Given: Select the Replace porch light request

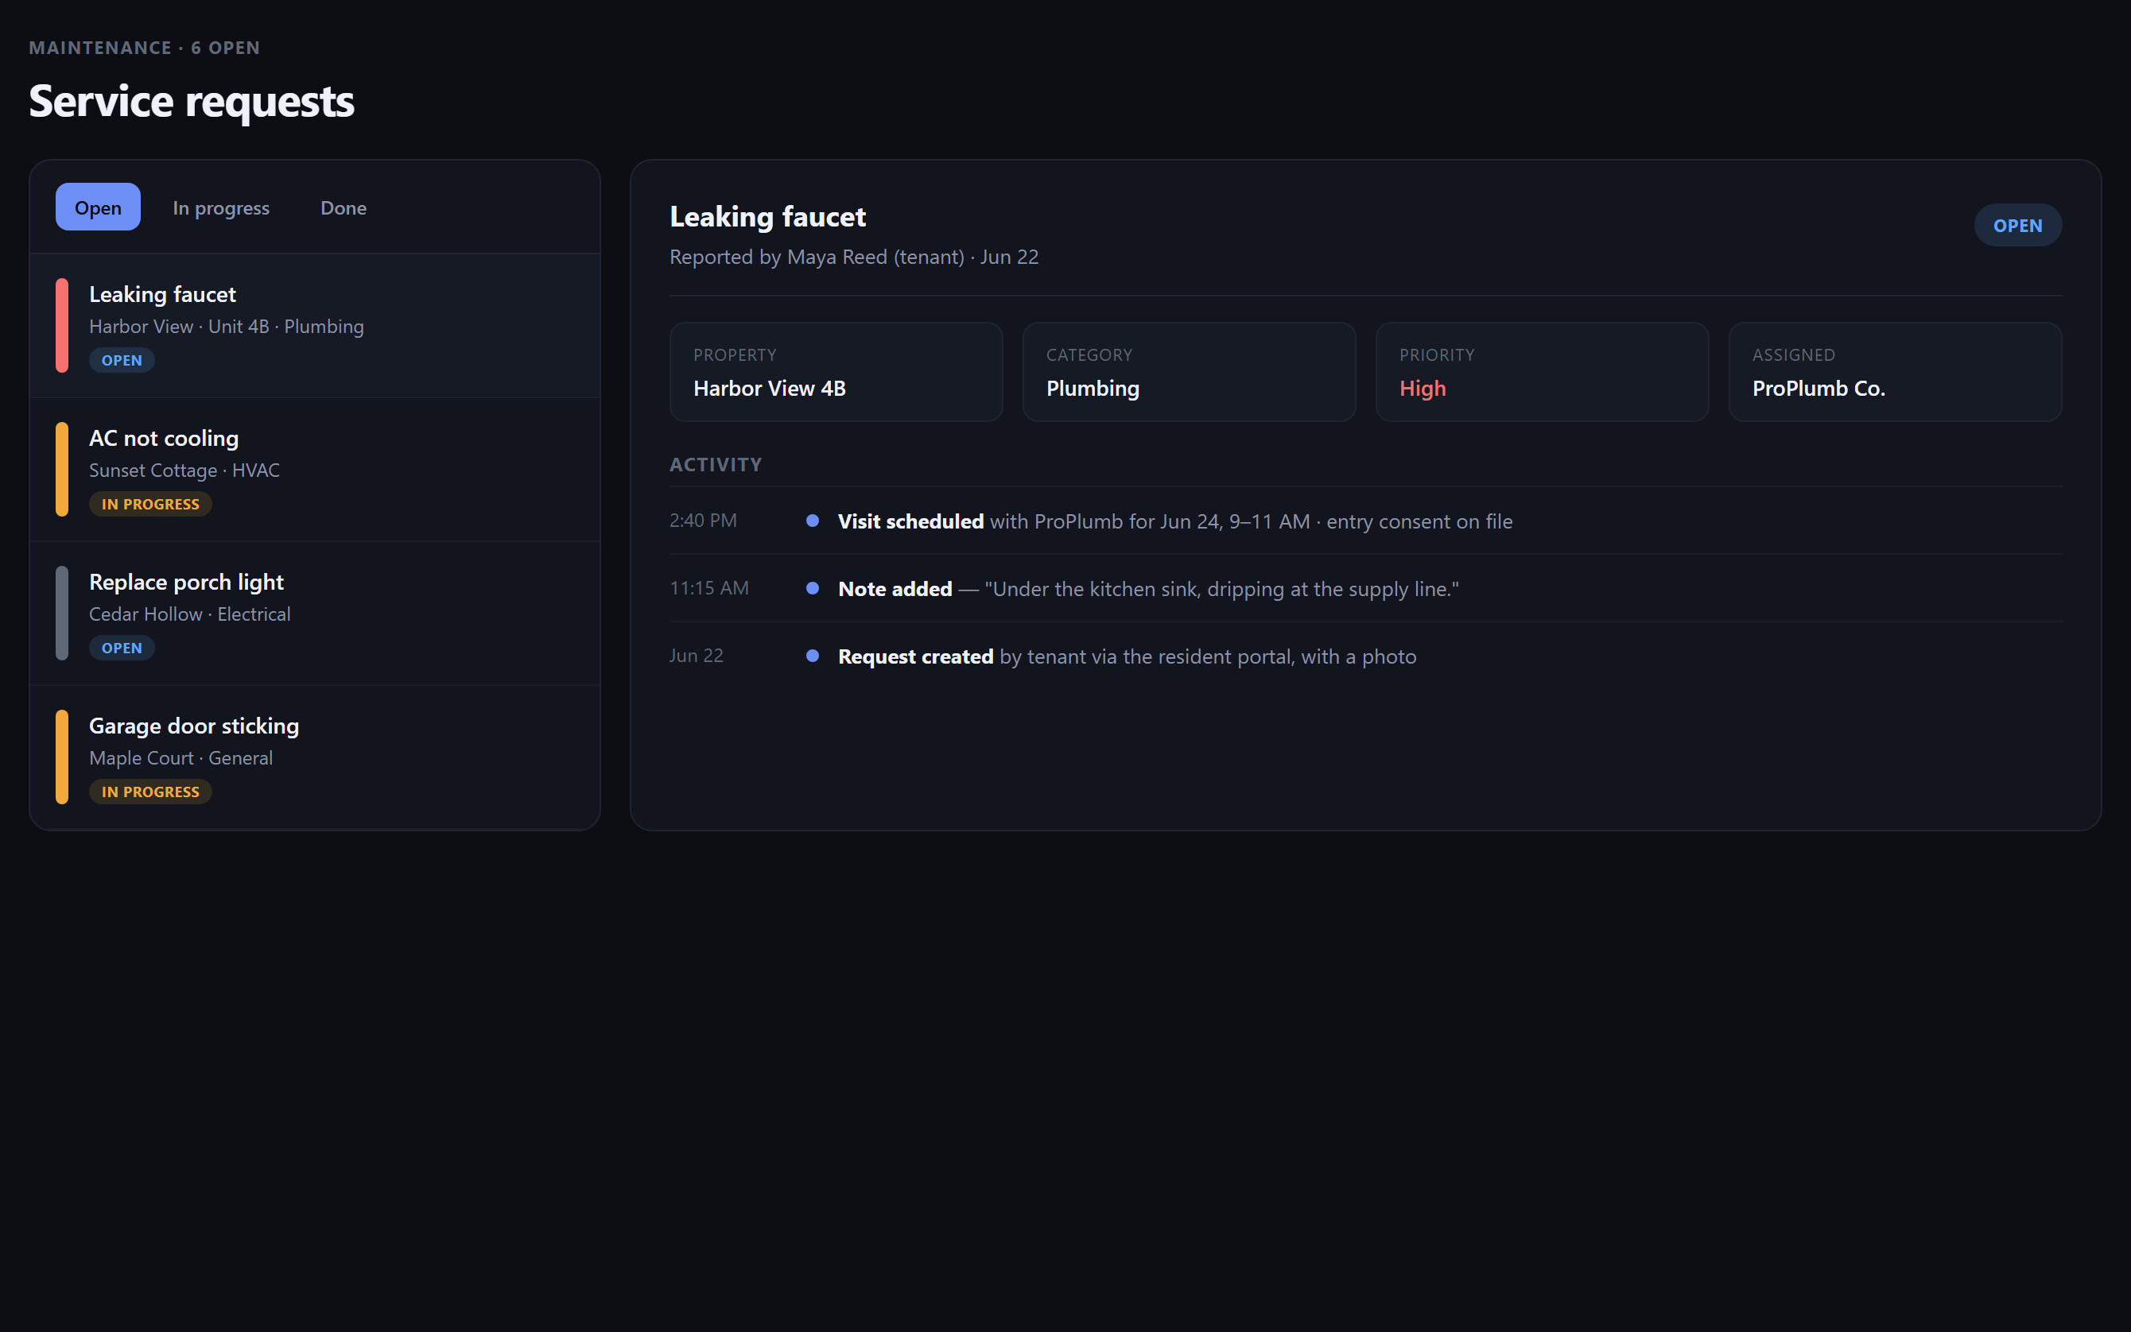Looking at the screenshot, I should click(x=315, y=613).
